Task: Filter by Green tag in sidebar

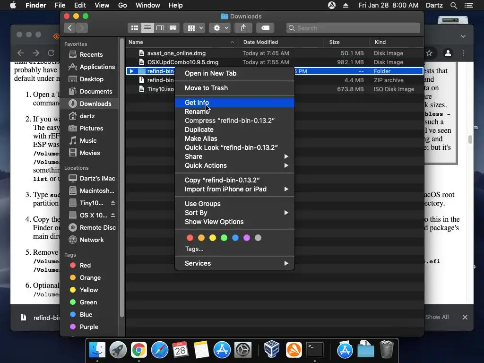Action: [x=89, y=302]
